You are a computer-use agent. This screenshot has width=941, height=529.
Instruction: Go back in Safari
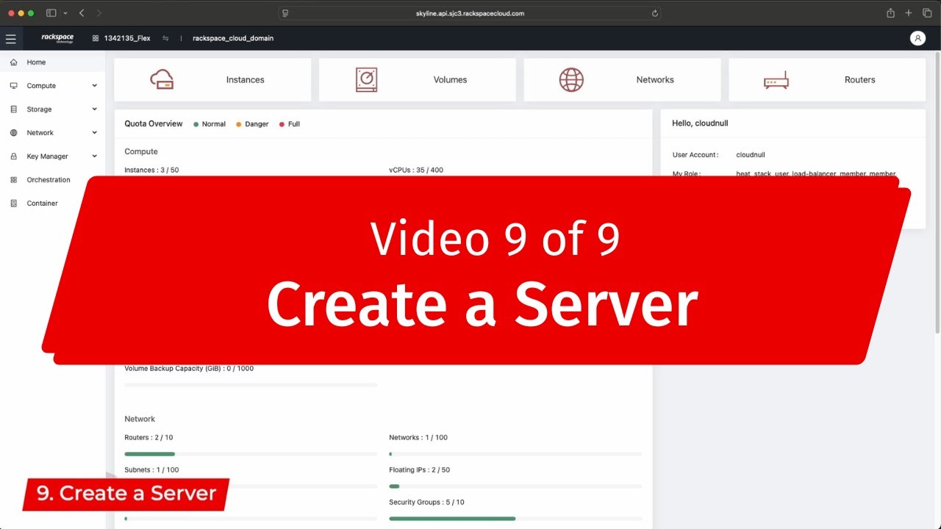click(82, 13)
